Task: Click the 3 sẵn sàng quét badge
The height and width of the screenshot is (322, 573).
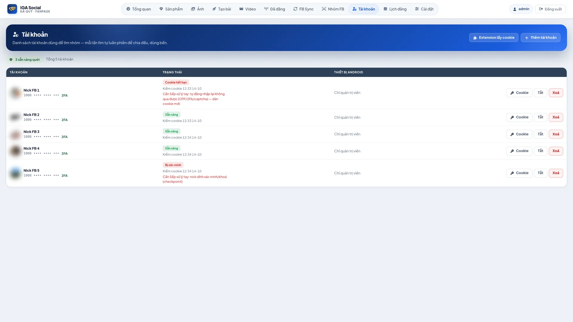Action: click(x=24, y=59)
